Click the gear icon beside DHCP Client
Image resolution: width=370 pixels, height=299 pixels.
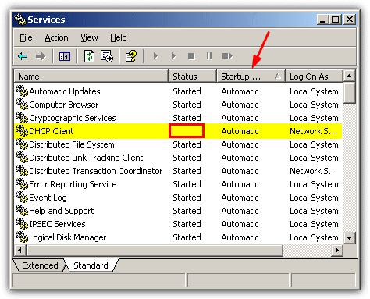click(22, 130)
